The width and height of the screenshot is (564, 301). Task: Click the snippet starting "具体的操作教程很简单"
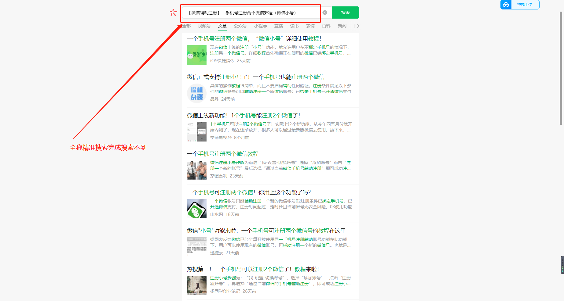click(x=281, y=89)
